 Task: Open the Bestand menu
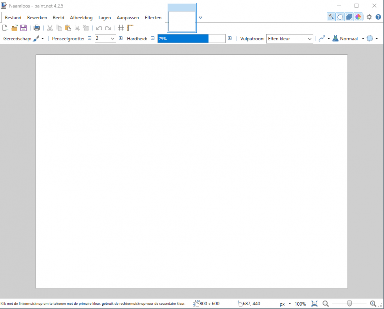[x=13, y=18]
